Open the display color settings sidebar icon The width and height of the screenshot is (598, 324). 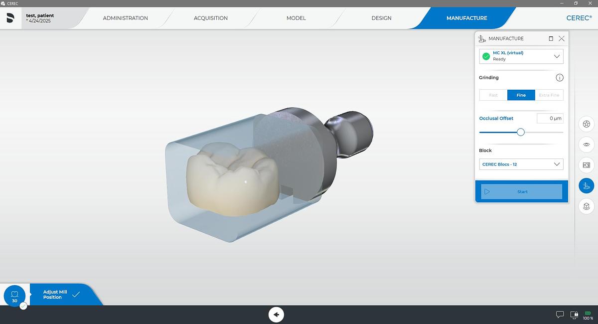point(586,124)
